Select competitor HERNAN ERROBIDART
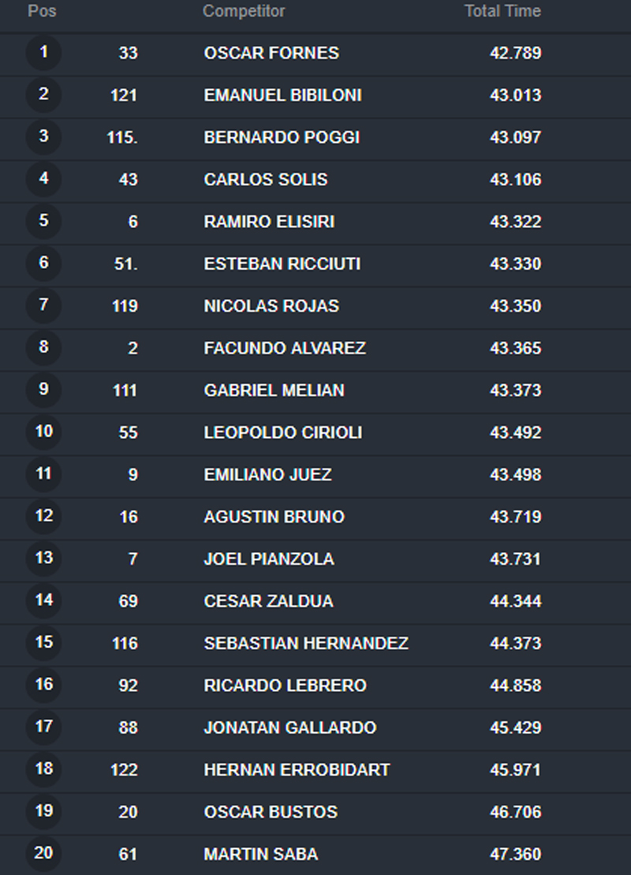The width and height of the screenshot is (631, 875). [297, 770]
